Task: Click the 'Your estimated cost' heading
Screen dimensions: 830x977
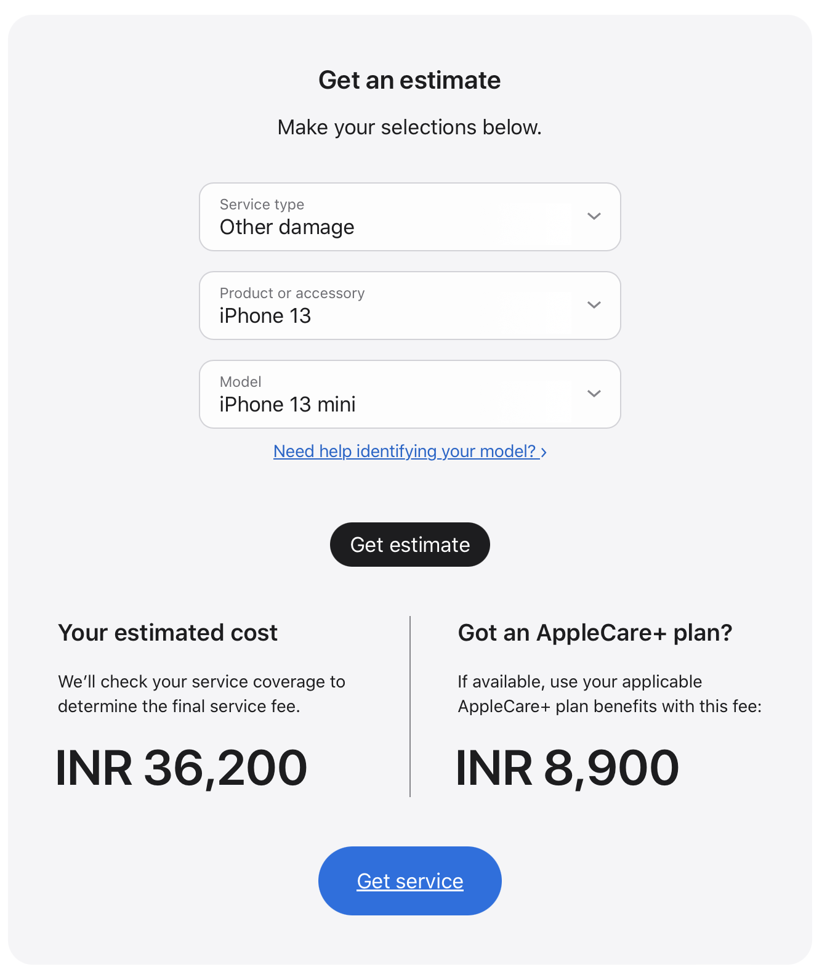Action: click(167, 633)
